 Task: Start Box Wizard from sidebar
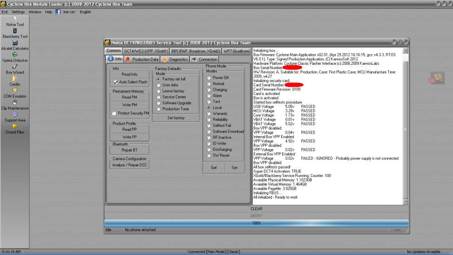(15, 67)
